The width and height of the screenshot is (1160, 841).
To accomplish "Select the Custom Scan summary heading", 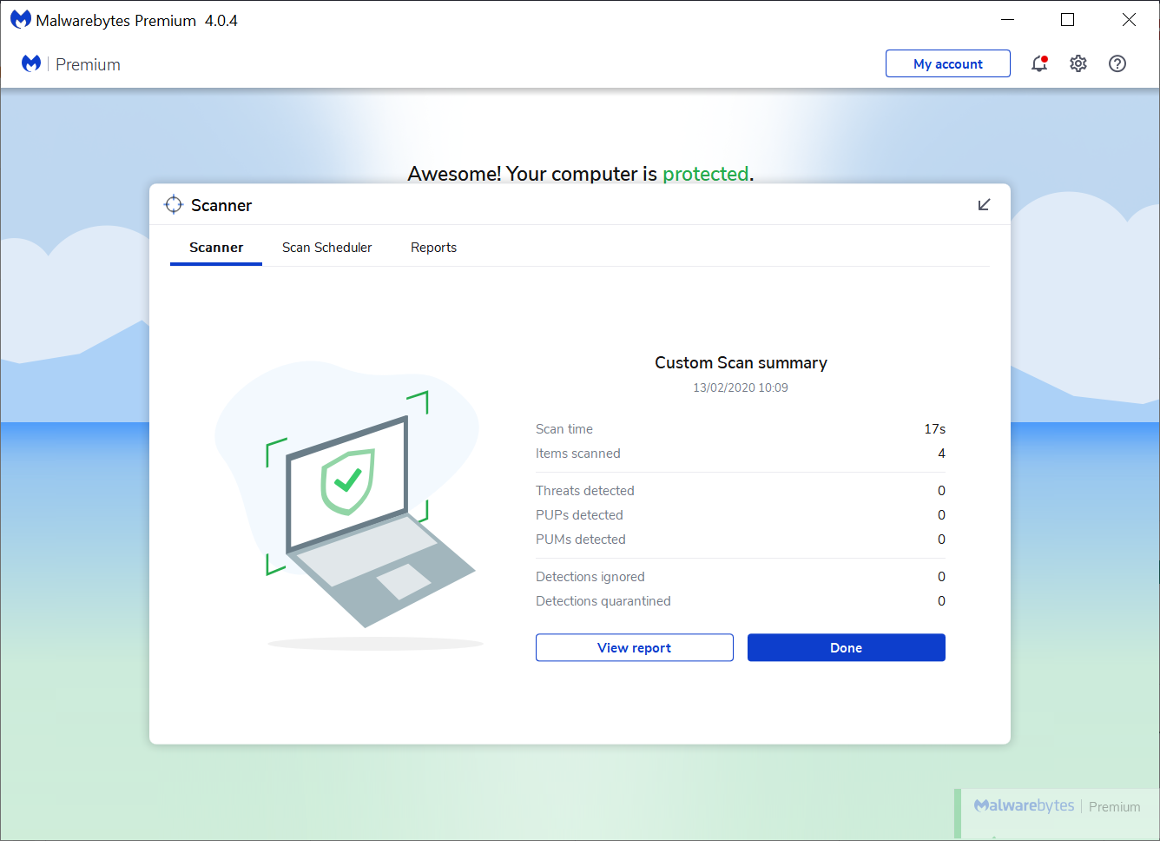I will tap(741, 362).
